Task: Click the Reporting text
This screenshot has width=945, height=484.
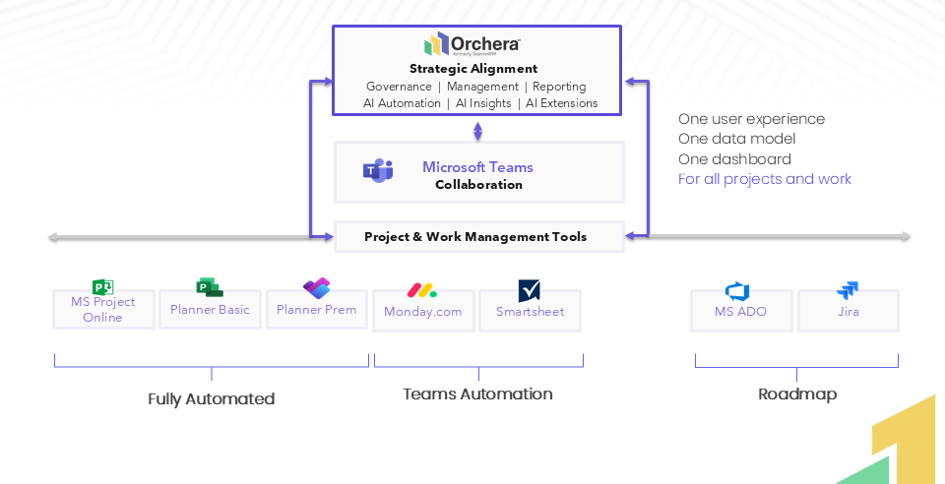Action: tap(559, 87)
